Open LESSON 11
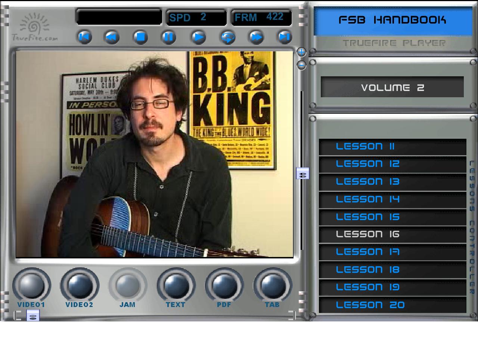This screenshot has width=478, height=359. pos(392,147)
